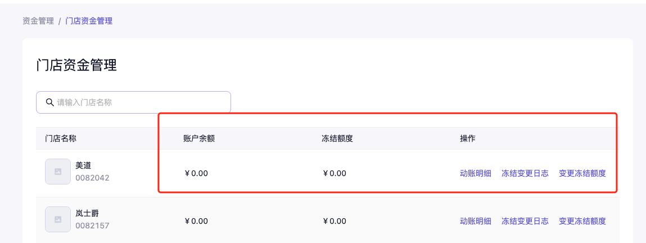Click store code 0082157
This screenshot has height=243, width=646.
coord(92,226)
